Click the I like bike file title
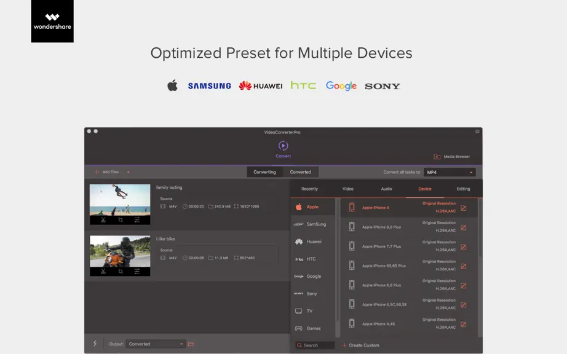This screenshot has height=354, width=567. pos(165,239)
